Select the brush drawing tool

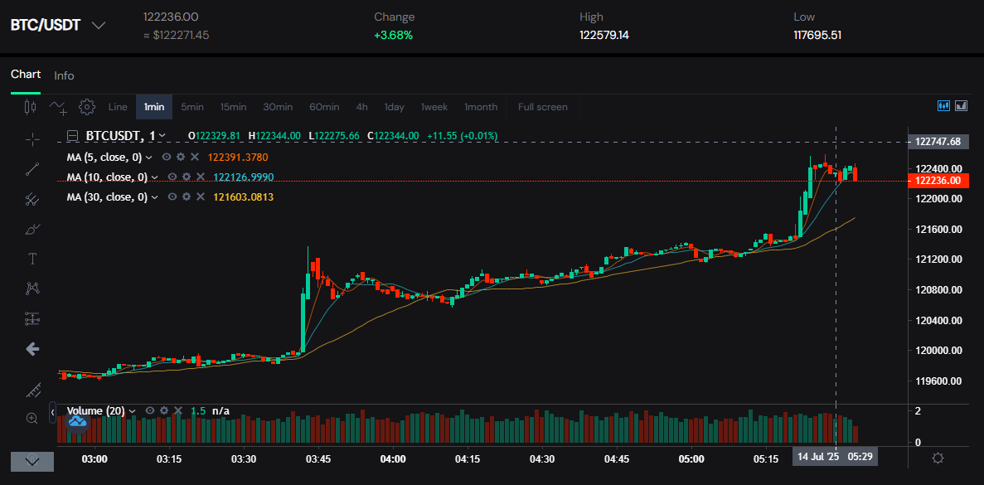(x=32, y=229)
